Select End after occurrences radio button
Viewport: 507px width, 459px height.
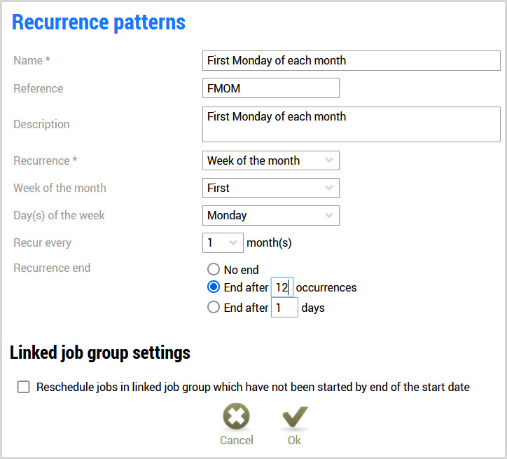tap(214, 287)
